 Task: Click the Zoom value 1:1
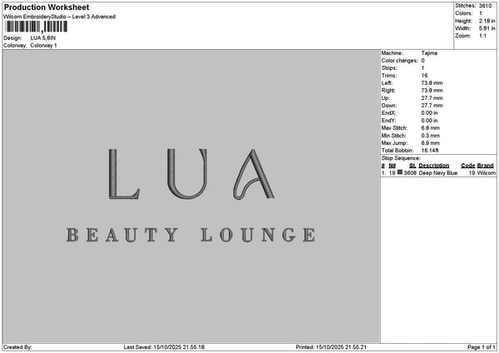[482, 36]
